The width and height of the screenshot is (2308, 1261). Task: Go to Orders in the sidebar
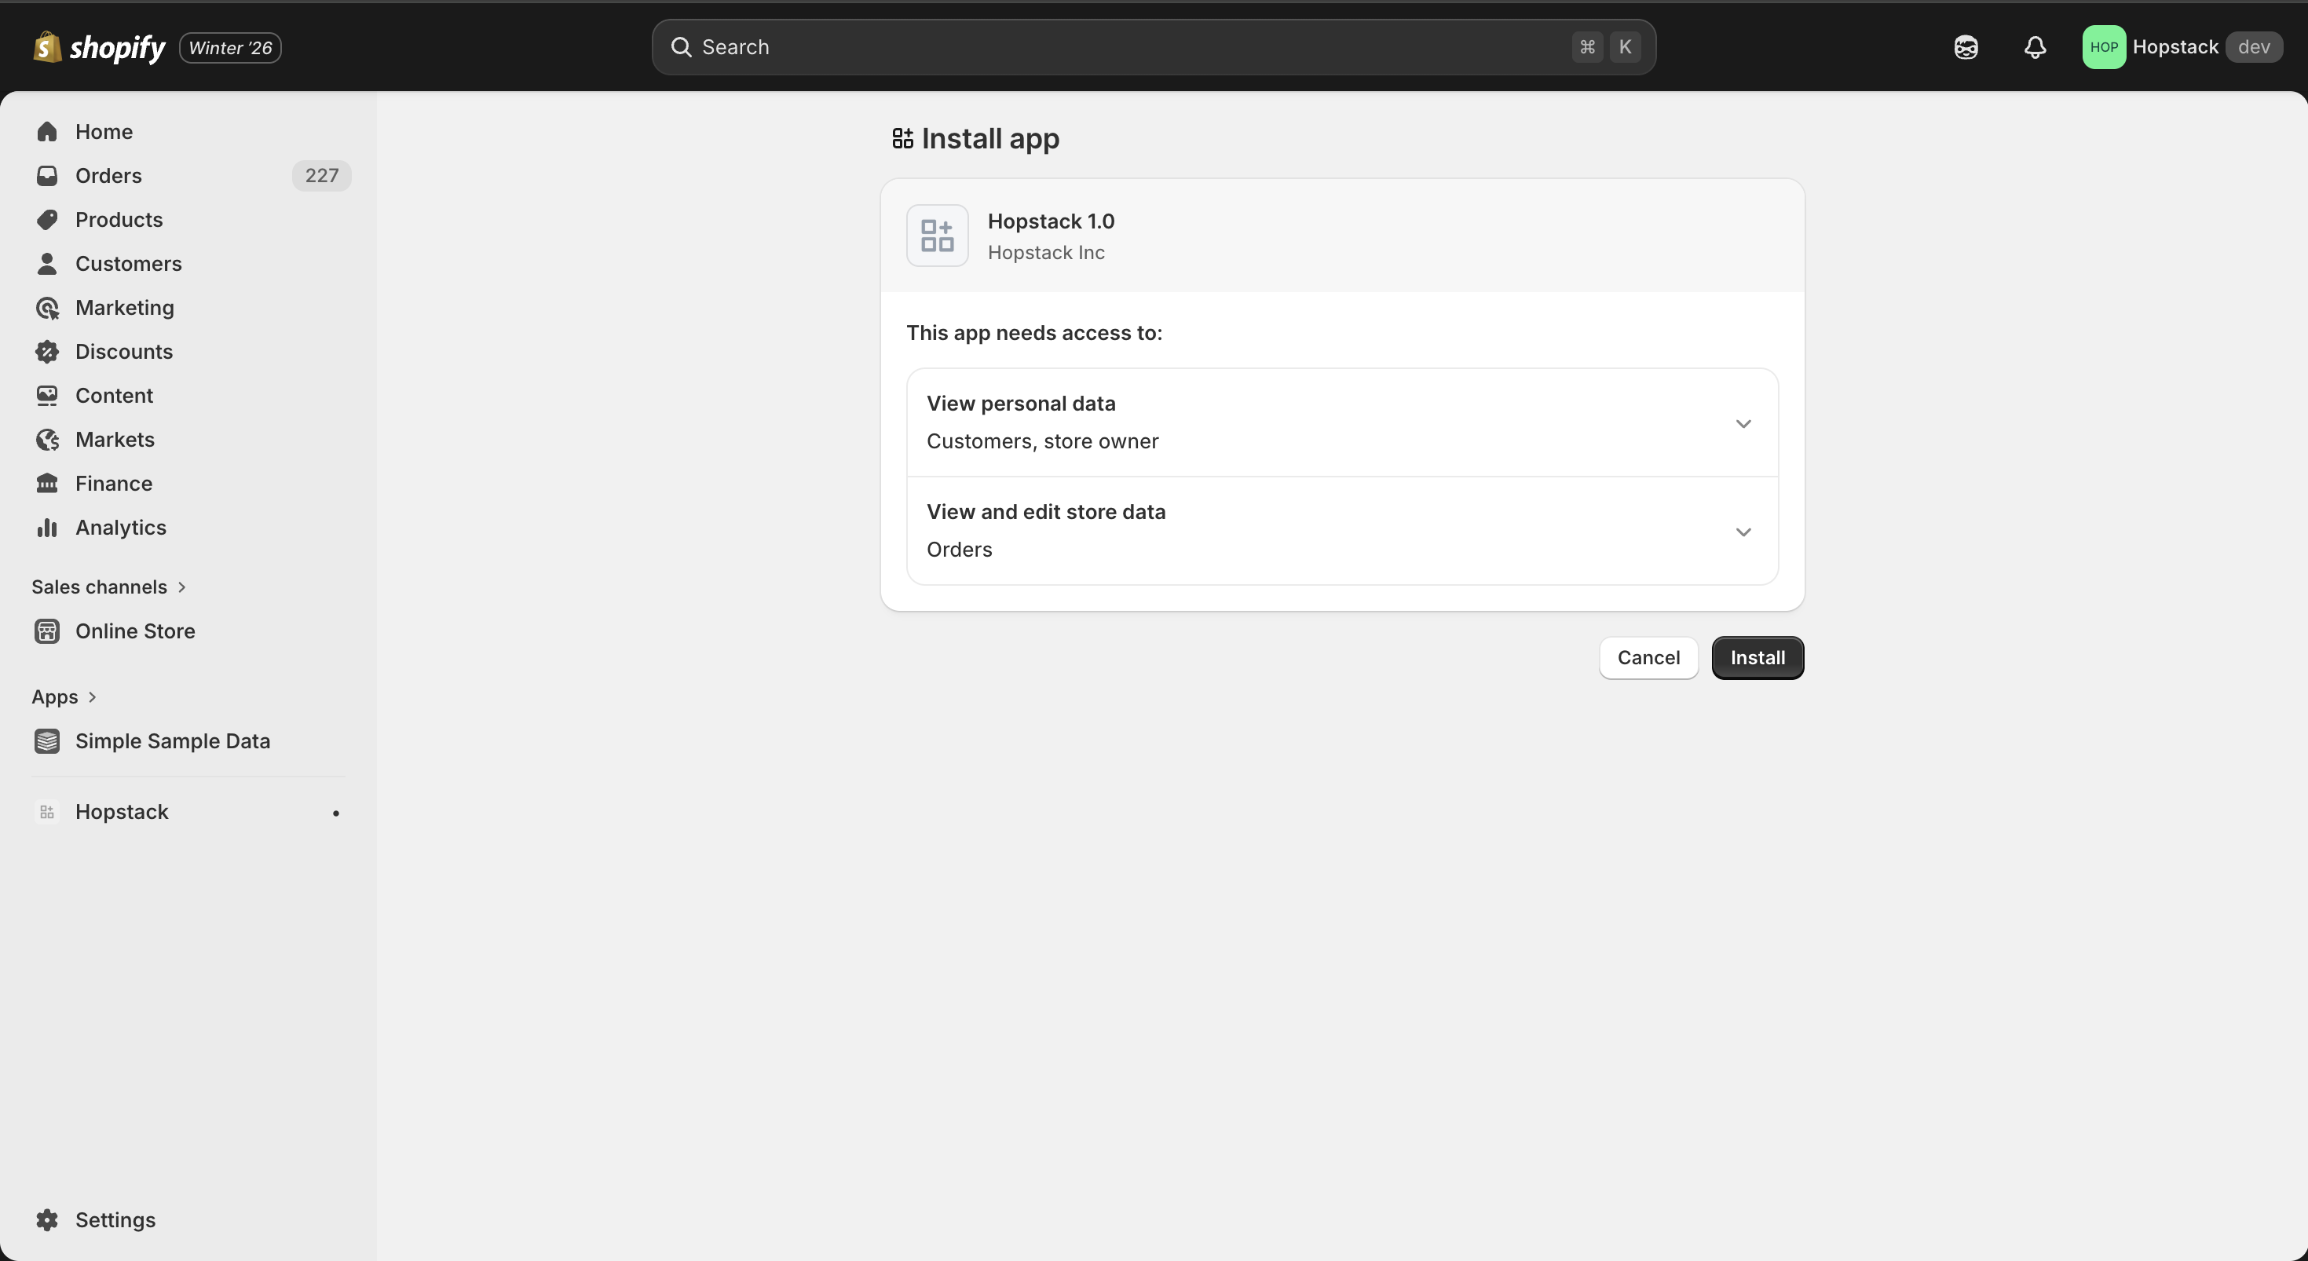(x=108, y=176)
